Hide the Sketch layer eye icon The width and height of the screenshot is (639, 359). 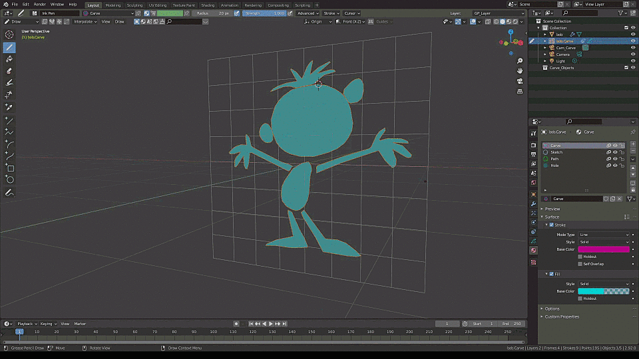[x=615, y=152]
